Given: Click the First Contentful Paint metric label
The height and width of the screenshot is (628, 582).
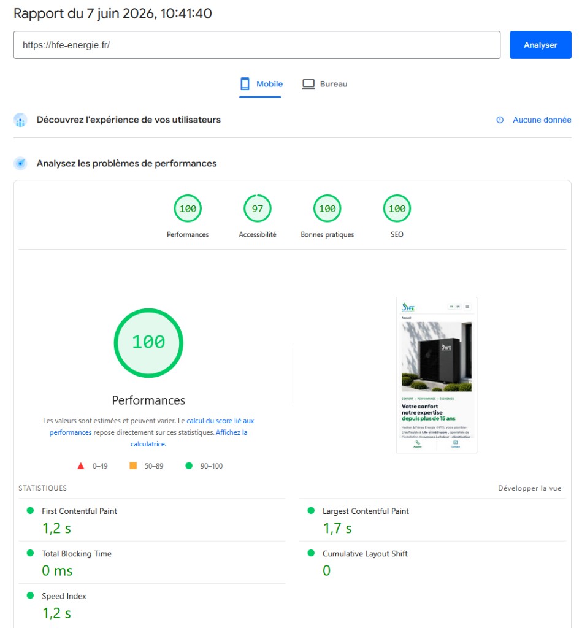Looking at the screenshot, I should (x=79, y=511).
